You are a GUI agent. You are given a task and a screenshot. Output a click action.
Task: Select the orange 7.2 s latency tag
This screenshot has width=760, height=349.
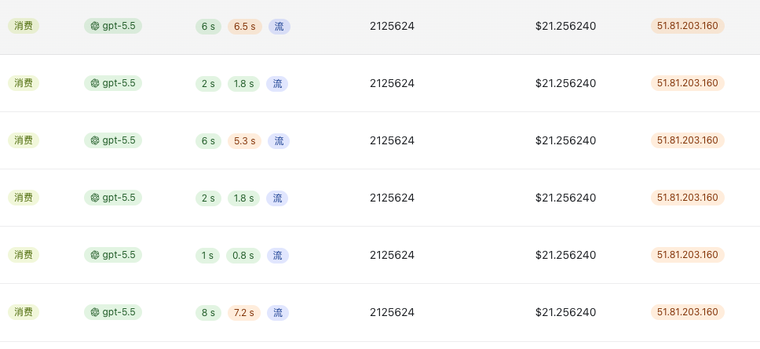(244, 313)
